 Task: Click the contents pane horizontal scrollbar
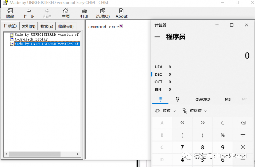coord(42,154)
